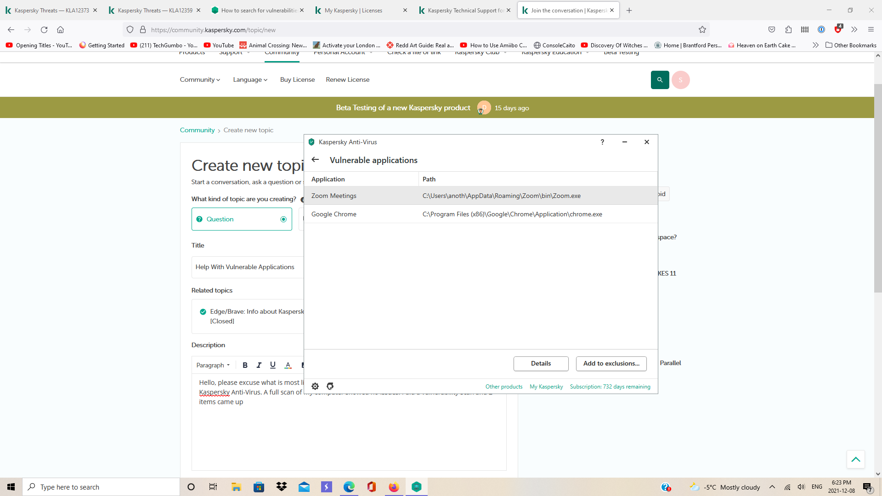Expand the Community dropdown menu
This screenshot has height=496, width=882.
click(200, 80)
